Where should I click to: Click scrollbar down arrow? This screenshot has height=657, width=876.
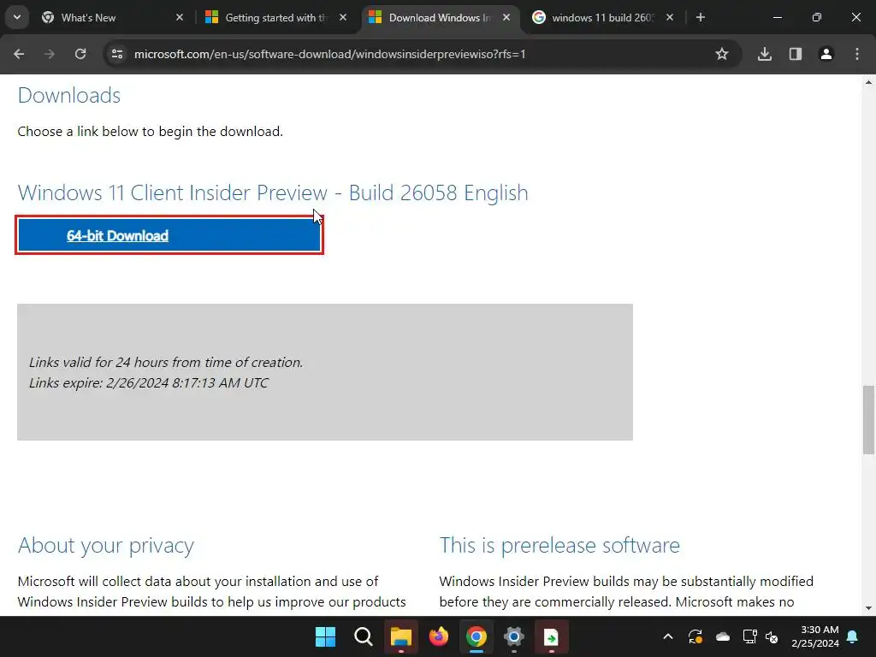(x=868, y=608)
